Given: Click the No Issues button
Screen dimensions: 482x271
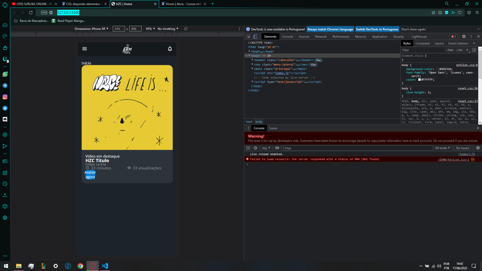Looking at the screenshot, I should click(462, 148).
